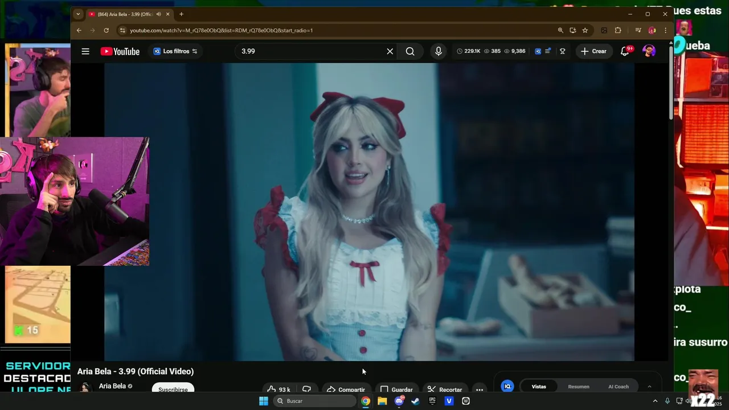729x410 pixels.
Task: Go back with the browser back arrow
Action: pos(79,30)
